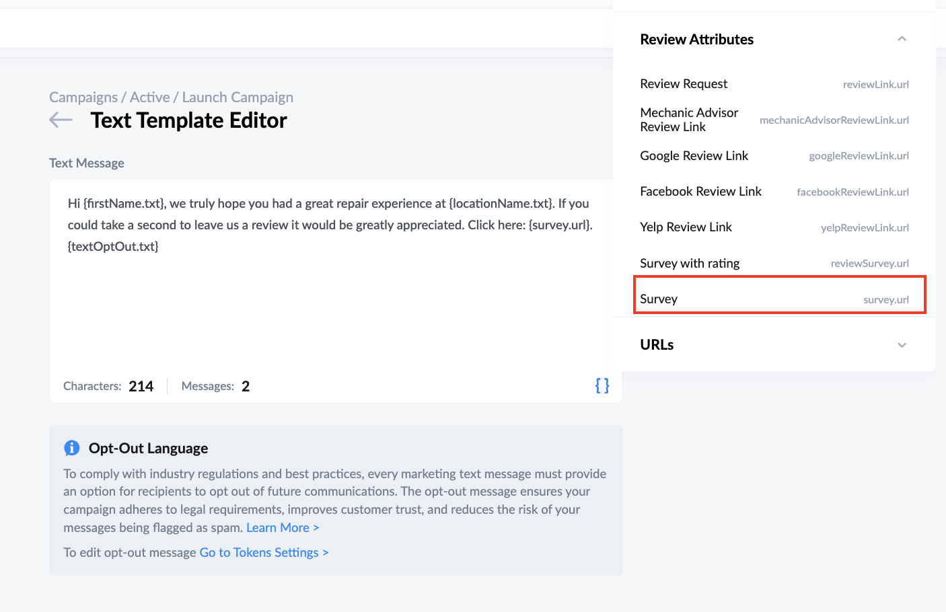Open the token insertion braces icon
Viewport: 946px width, 612px height.
click(x=602, y=385)
